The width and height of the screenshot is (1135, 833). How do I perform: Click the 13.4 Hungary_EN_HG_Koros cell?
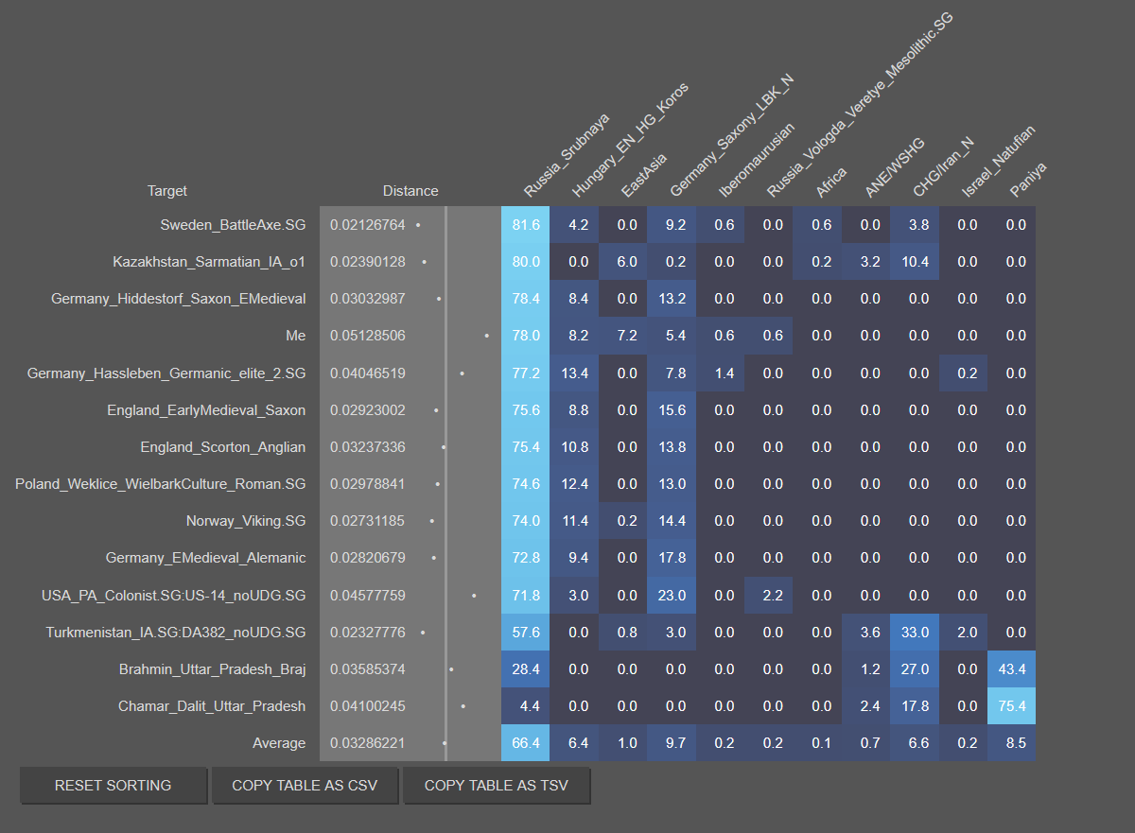tap(574, 373)
